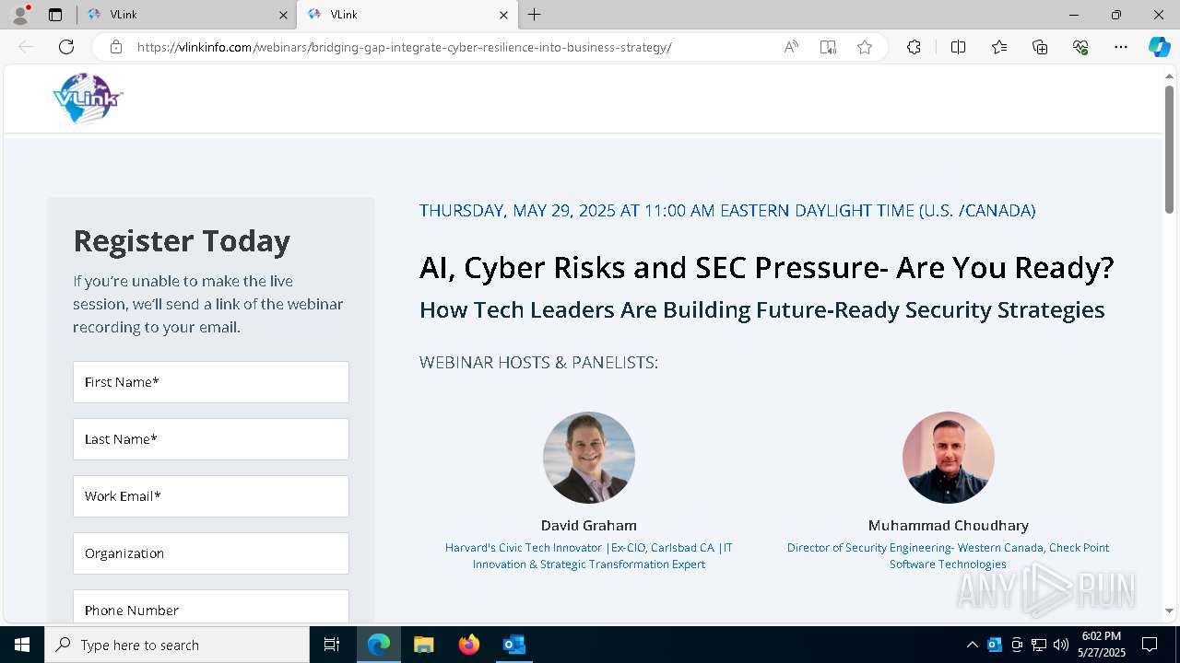Open the Copilot icon in Edge
Viewport: 1180px width, 663px height.
click(1159, 47)
